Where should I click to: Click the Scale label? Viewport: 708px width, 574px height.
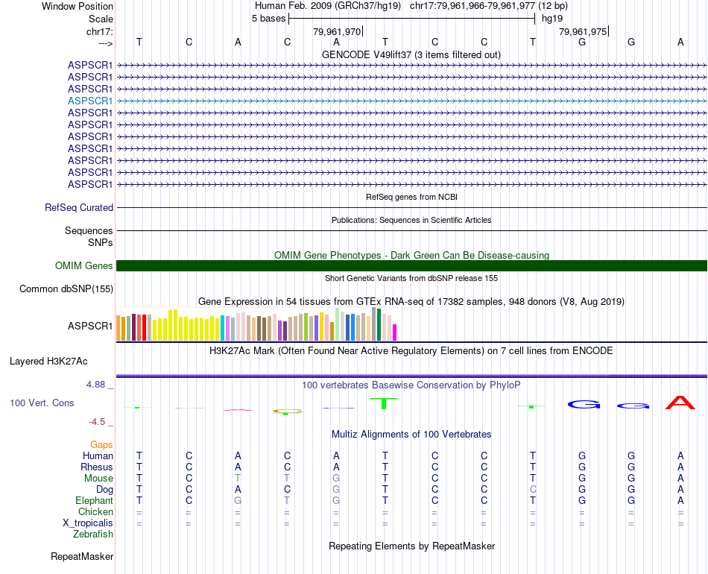coord(101,19)
